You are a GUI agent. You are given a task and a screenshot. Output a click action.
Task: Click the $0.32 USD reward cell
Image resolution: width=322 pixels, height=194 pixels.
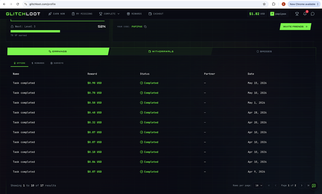(x=95, y=123)
